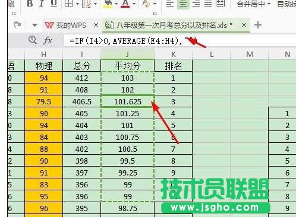Viewport: 296px width, 217px height.
Task: Open borders dropdown arrow
Action: (77, 4)
